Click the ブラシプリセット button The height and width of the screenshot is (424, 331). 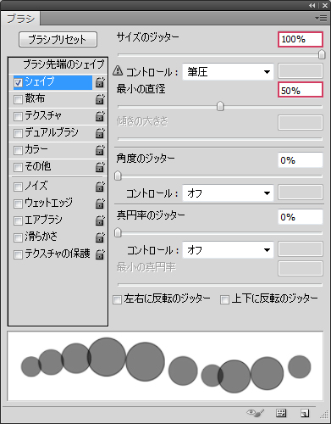point(58,39)
